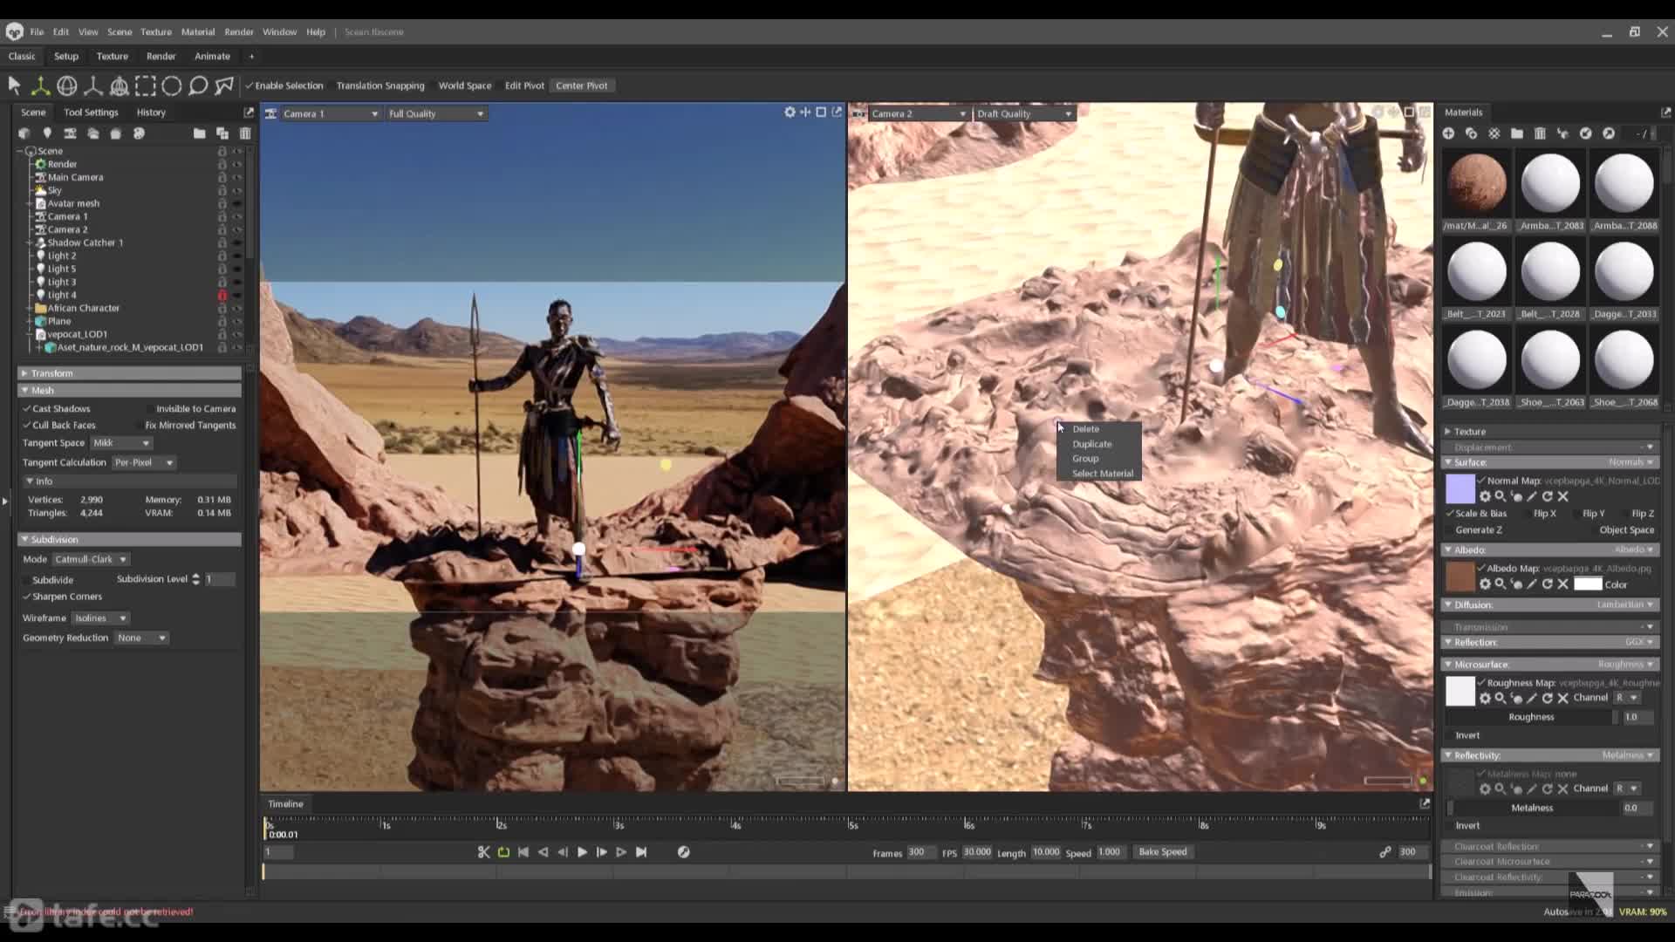Click Delete in context menu
The image size is (1675, 942).
click(x=1085, y=429)
